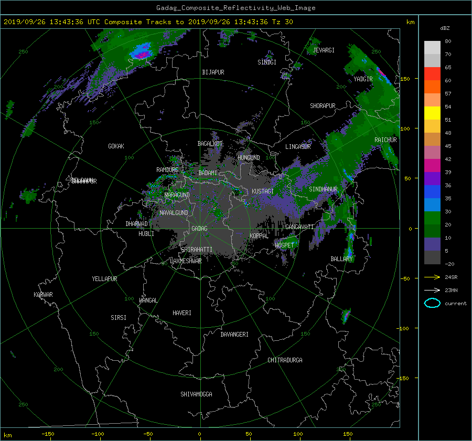This screenshot has height=441, width=472.
Task: Click the NARAGUND city label
Action: (177, 195)
